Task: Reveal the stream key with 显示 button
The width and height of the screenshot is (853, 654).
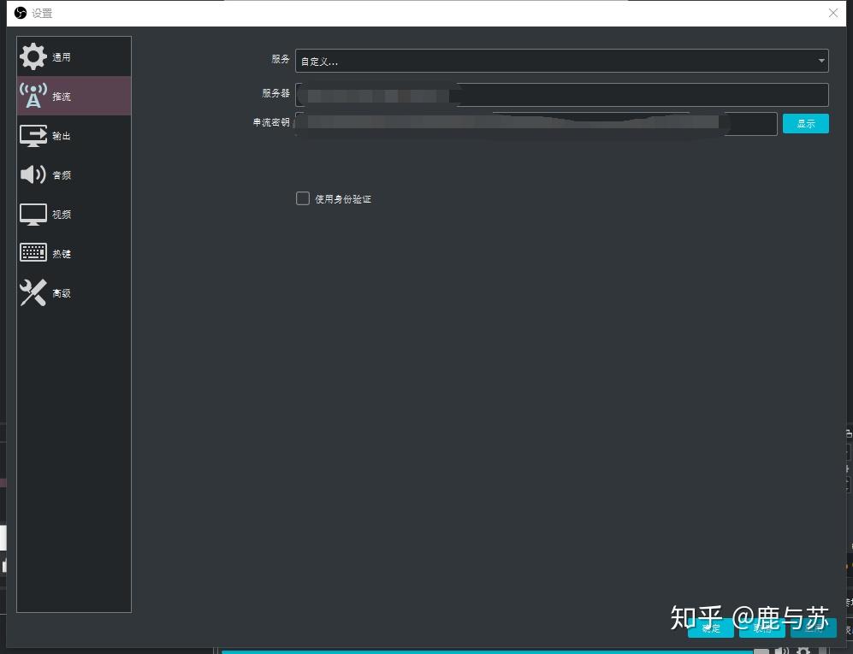Action: click(806, 123)
